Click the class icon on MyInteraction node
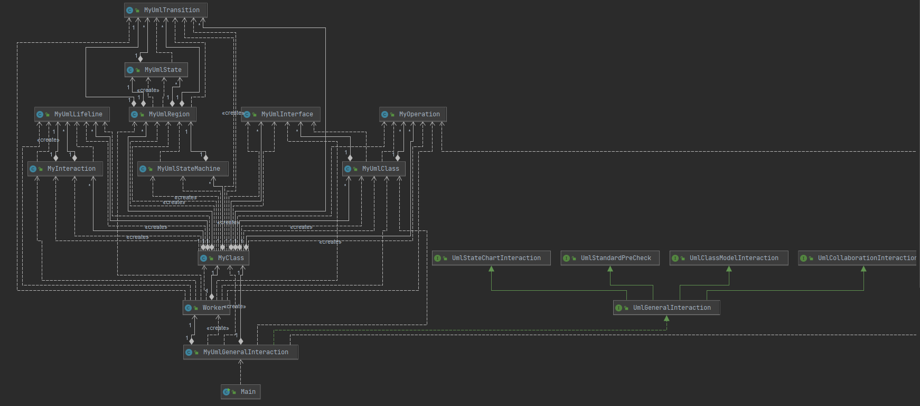This screenshot has width=920, height=406. 33,169
